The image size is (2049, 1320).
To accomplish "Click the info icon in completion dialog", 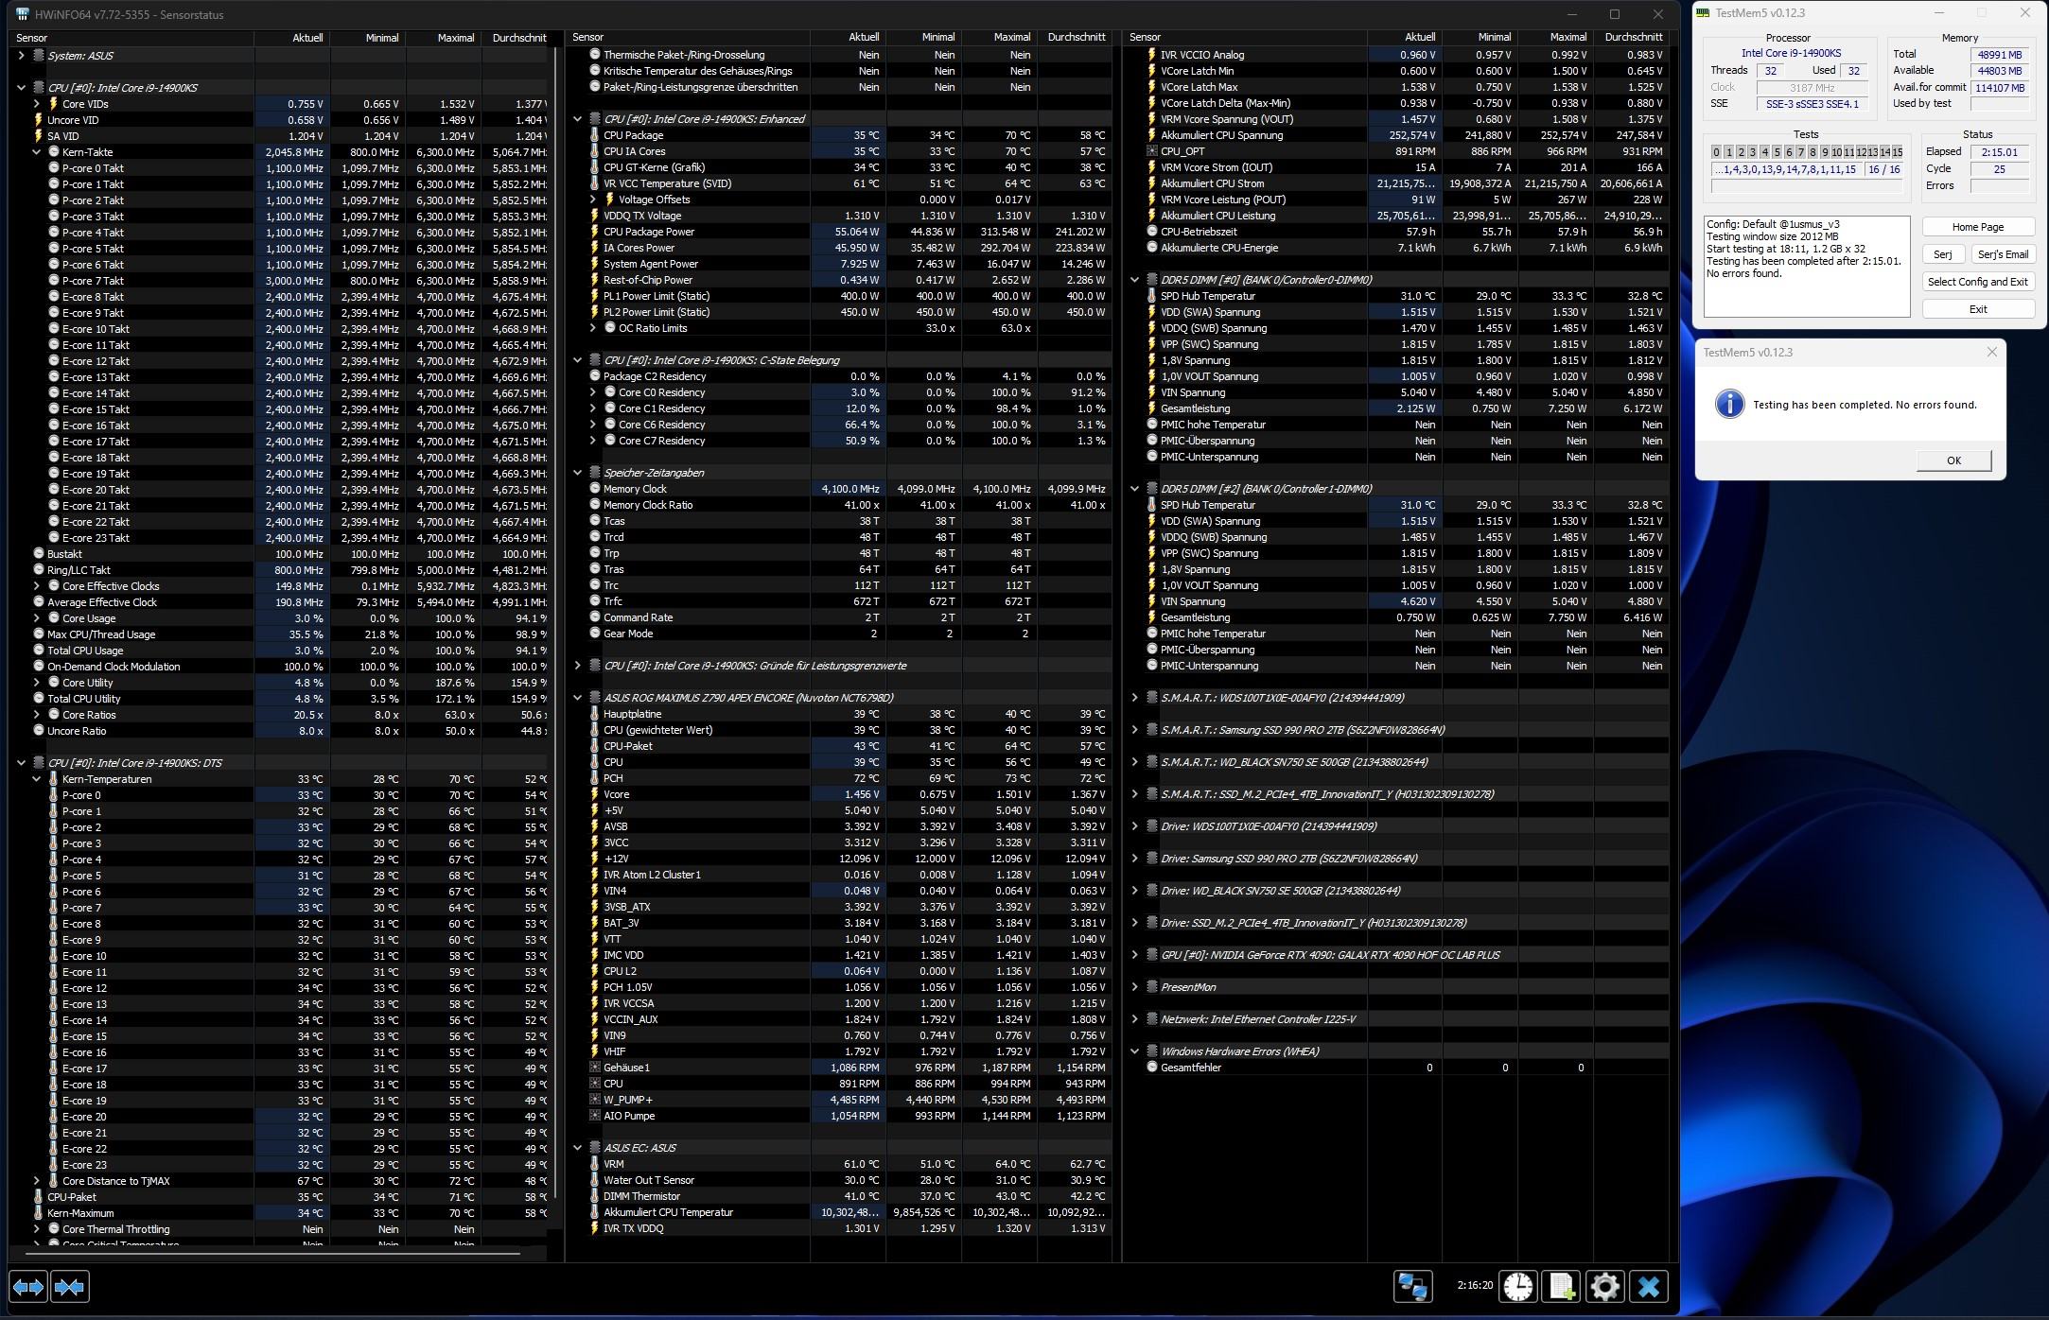I will click(1729, 404).
